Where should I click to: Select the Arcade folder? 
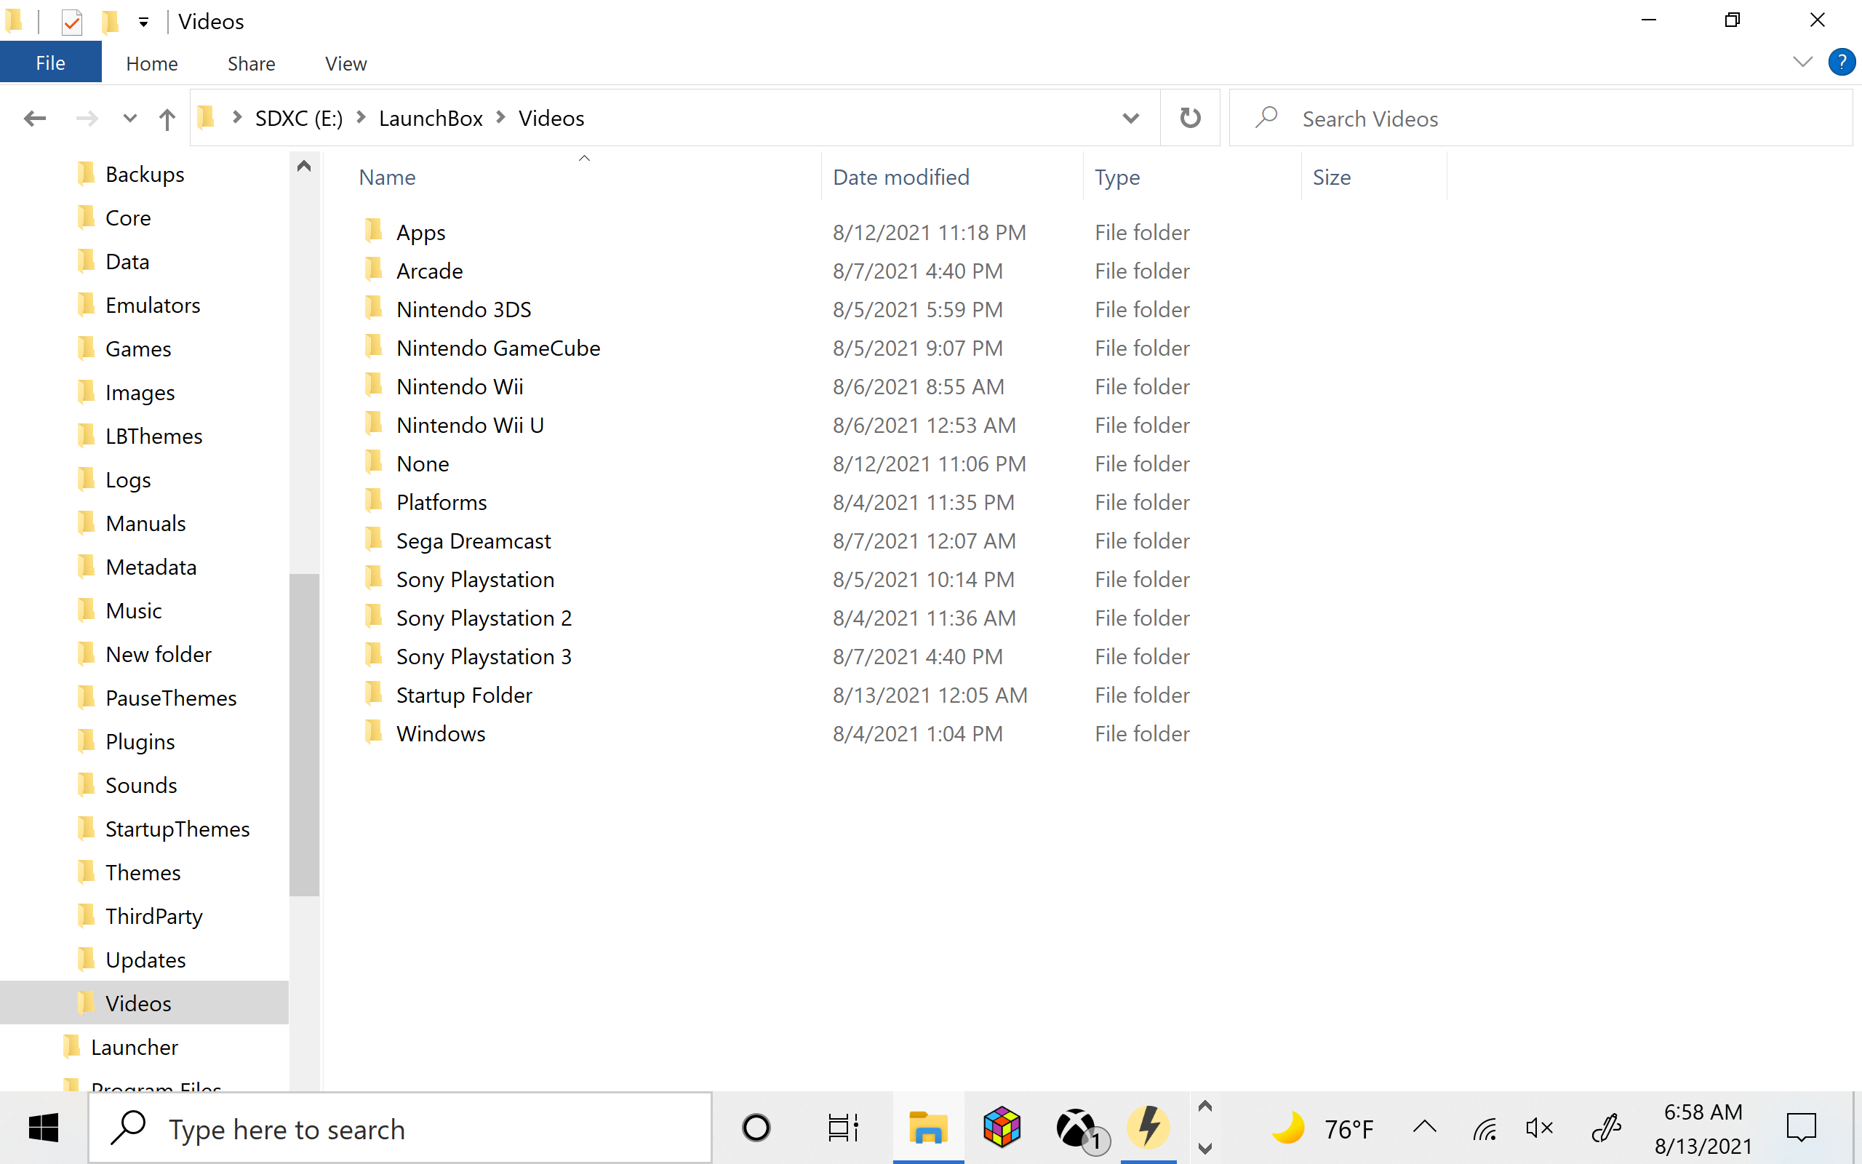click(429, 270)
